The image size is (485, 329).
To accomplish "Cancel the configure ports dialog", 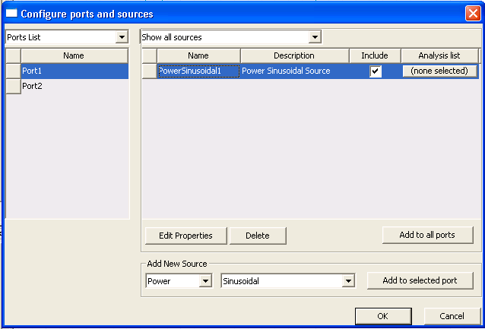I will (451, 316).
